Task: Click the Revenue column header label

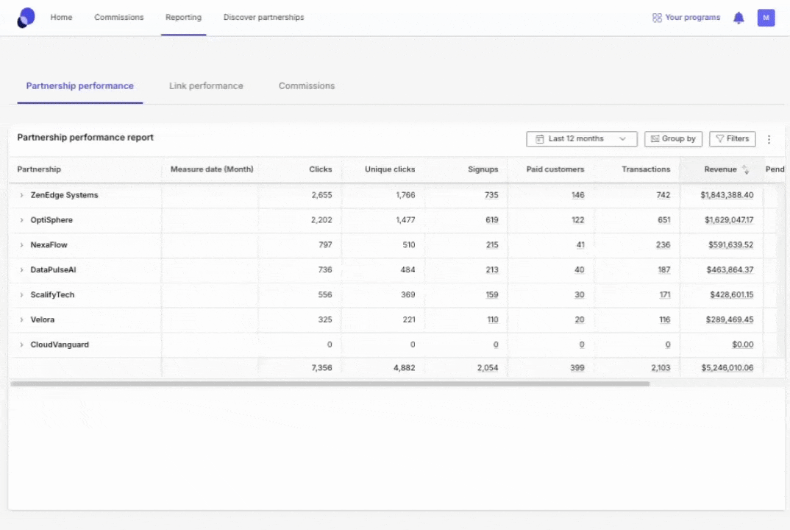Action: click(720, 169)
